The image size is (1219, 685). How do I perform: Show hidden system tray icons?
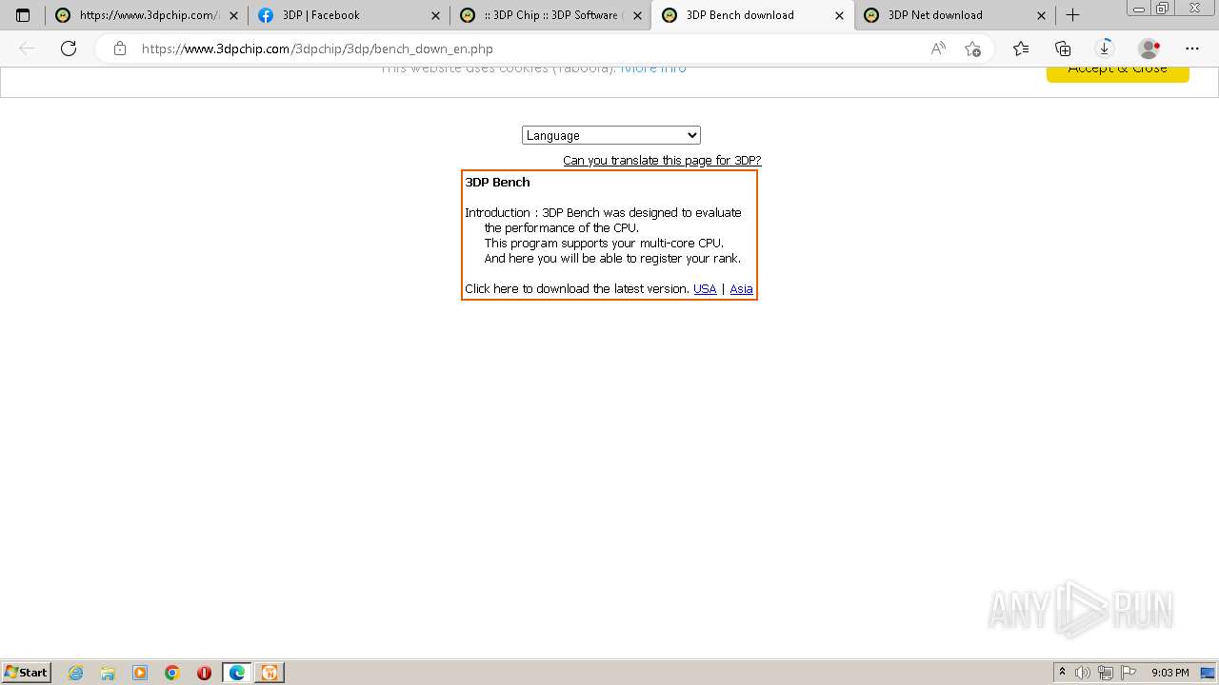click(x=1062, y=673)
